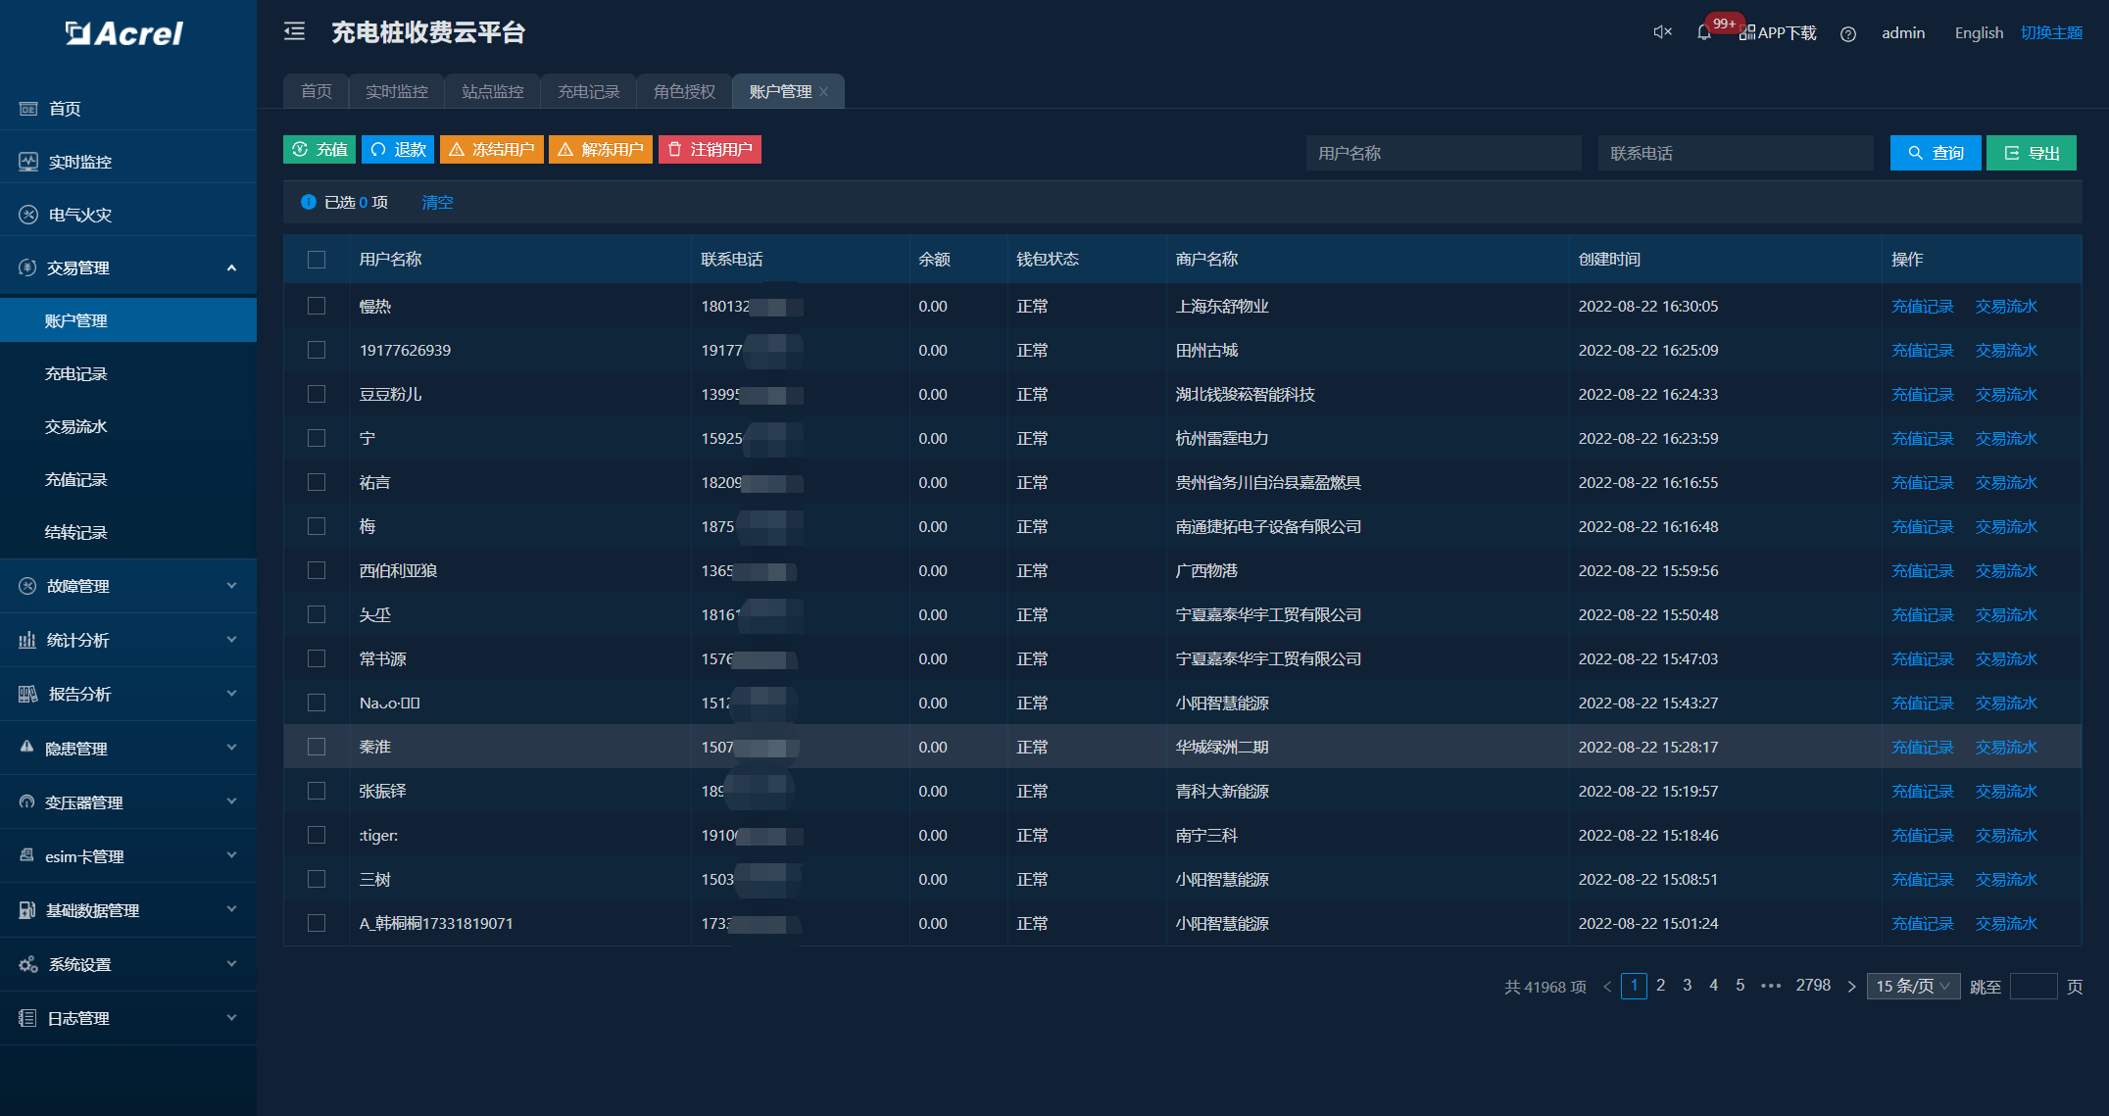Toggle the select-all checkbox in table header
Screen dimensions: 2109x1116
pyautogui.click(x=317, y=259)
